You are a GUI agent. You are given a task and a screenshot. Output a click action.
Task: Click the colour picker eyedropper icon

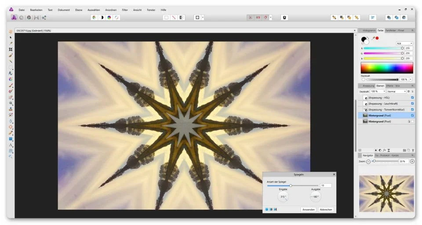coord(373,38)
